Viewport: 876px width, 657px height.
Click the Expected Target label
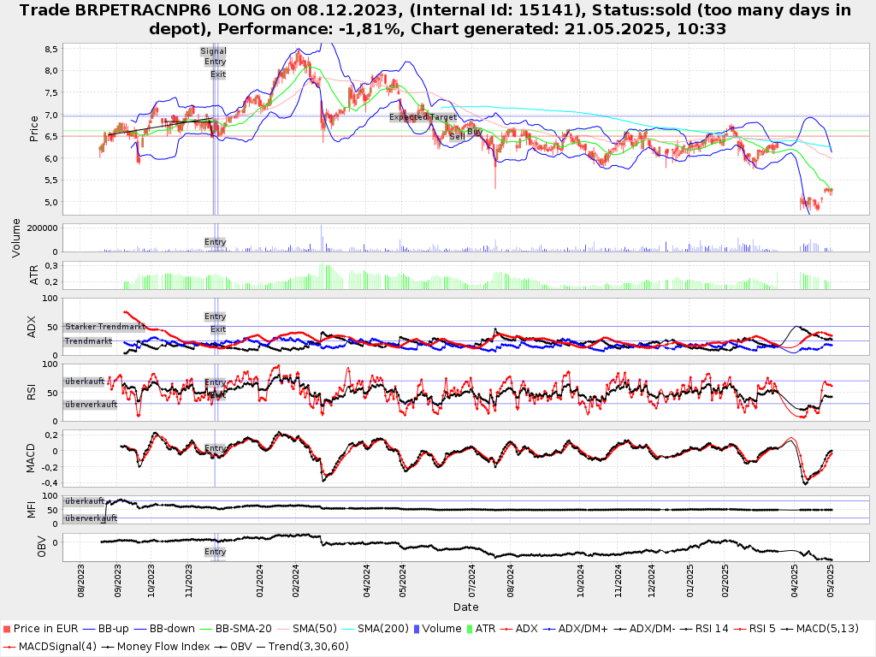point(423,117)
